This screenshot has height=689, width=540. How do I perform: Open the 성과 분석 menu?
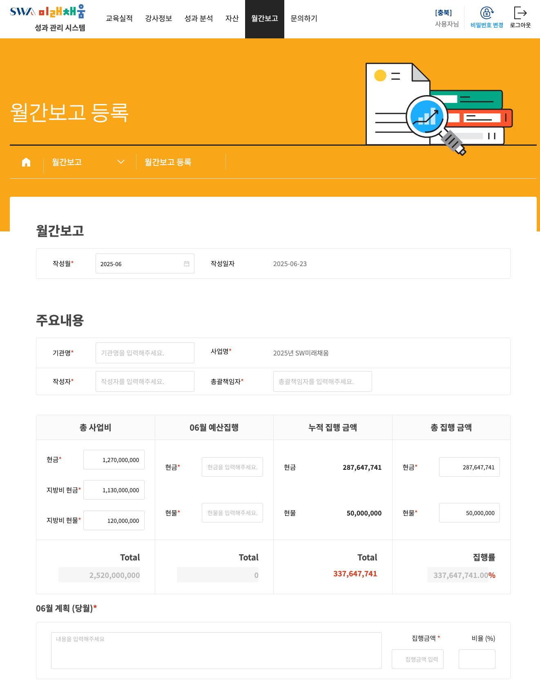(x=199, y=18)
